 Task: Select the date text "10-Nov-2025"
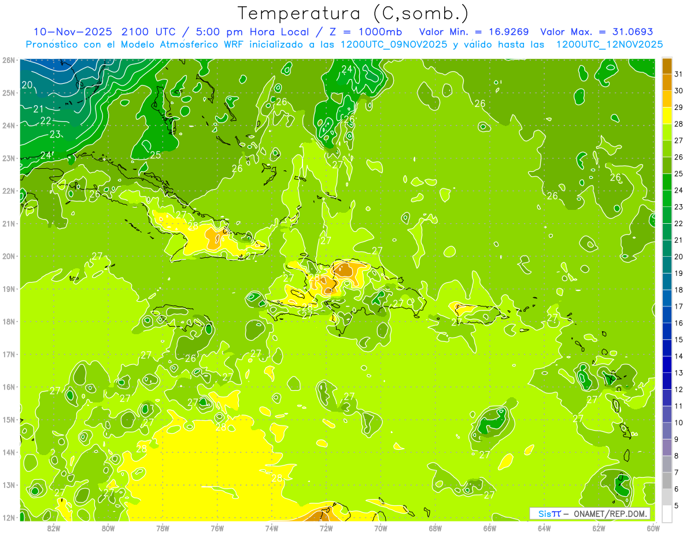coord(73,32)
